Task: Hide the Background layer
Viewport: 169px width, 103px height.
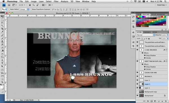Action: click(137, 96)
